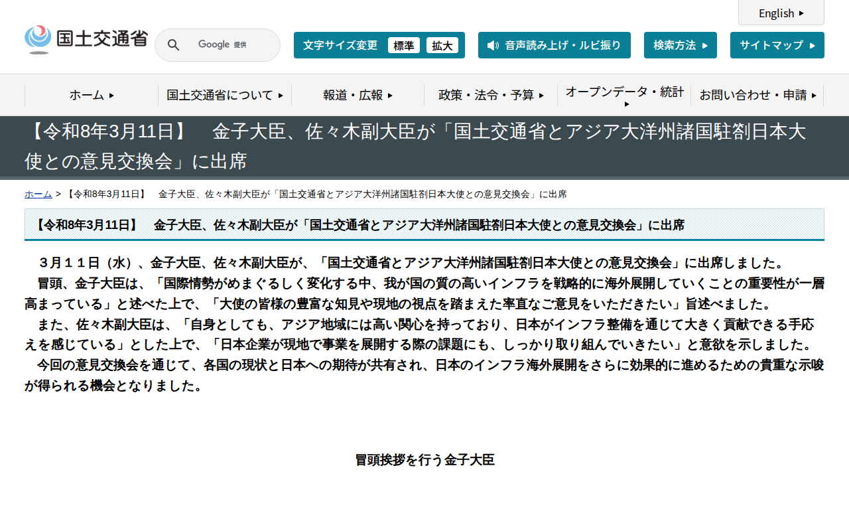Expand the 報道・広報 dropdown
This screenshot has height=531, width=849.
pyautogui.click(x=357, y=95)
